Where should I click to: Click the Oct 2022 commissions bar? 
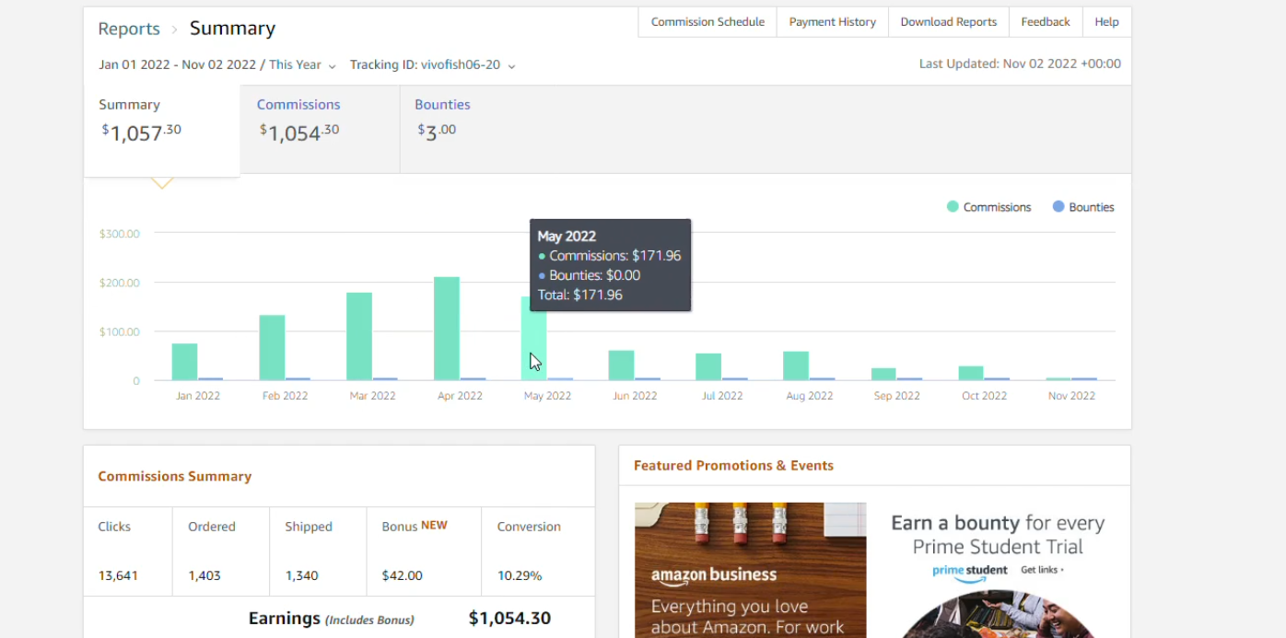(971, 373)
